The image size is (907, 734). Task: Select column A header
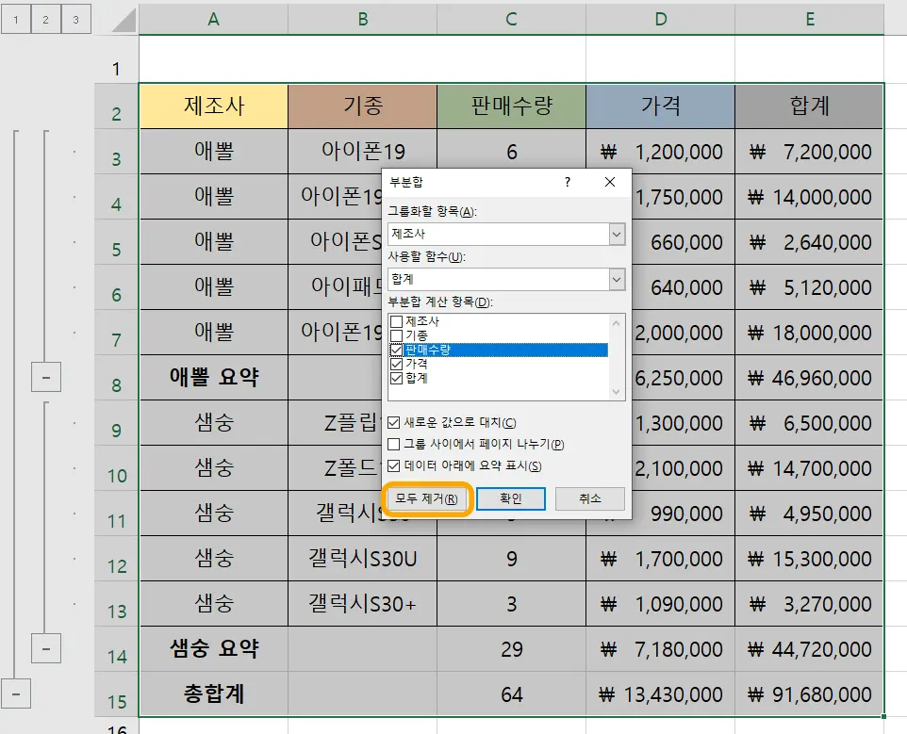(x=213, y=20)
